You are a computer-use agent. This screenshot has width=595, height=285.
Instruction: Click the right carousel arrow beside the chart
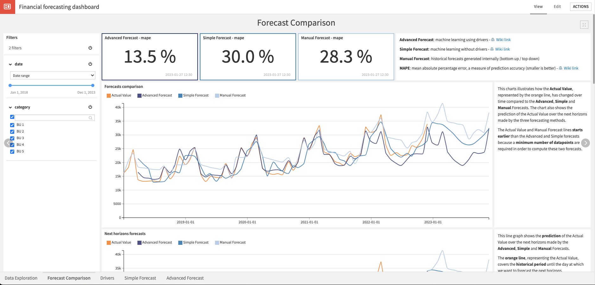pos(586,143)
